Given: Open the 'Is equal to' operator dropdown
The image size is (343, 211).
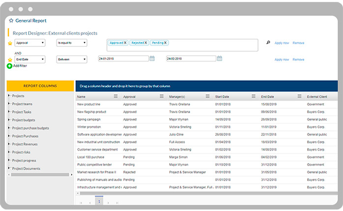Looking at the screenshot, I should tap(72, 43).
